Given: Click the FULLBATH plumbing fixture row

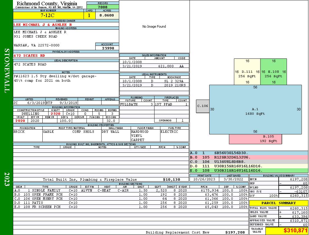Looking at the screenshot, I should pyautogui.click(x=137, y=104).
